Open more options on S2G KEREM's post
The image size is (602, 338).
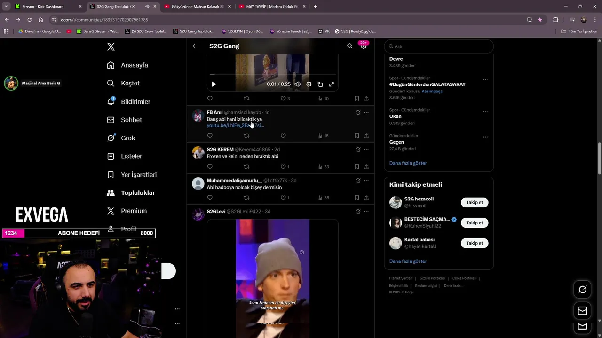[x=366, y=150]
